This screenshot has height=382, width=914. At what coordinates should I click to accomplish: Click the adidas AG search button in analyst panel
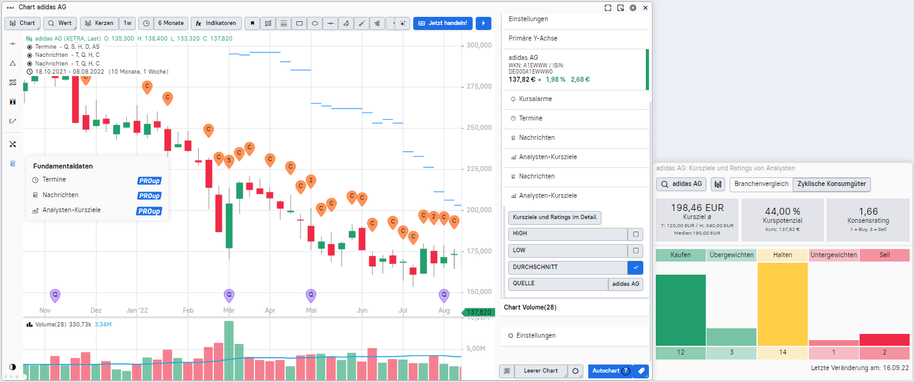pyautogui.click(x=681, y=184)
